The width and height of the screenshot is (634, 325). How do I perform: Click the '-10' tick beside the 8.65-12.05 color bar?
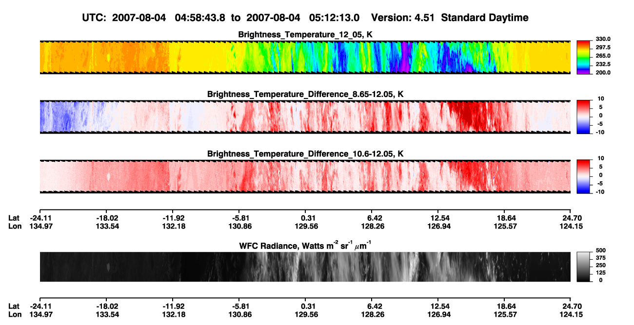(x=600, y=132)
